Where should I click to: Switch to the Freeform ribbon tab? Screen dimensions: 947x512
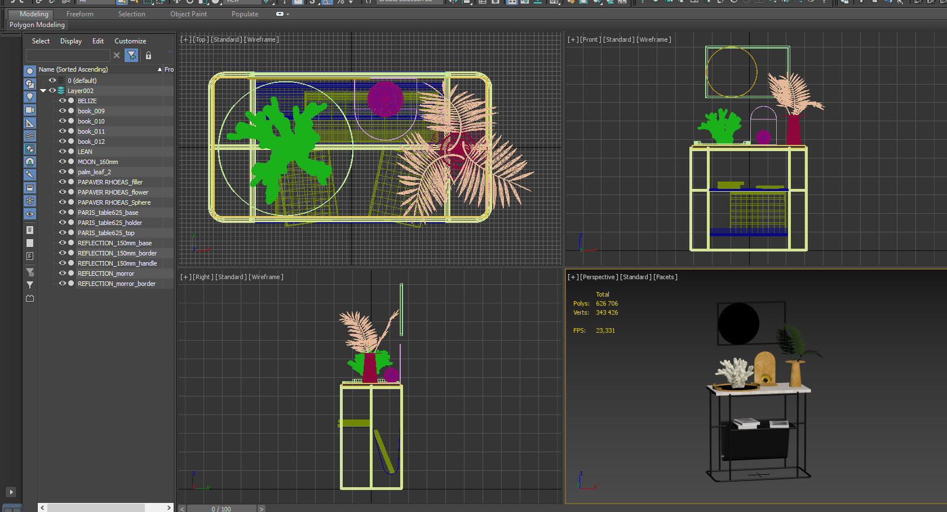click(79, 14)
